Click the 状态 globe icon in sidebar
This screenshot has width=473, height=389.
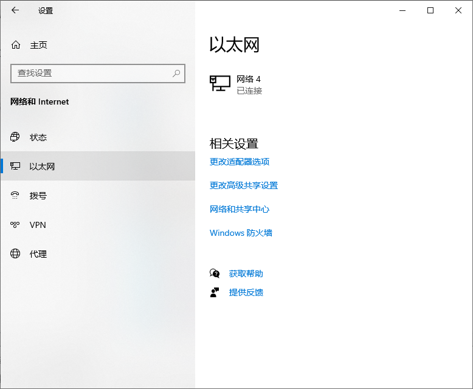point(15,137)
